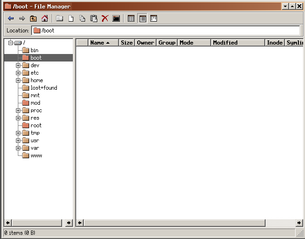Click the file list horizontal scrollbar thumb
305x239 pixels.
174,223
